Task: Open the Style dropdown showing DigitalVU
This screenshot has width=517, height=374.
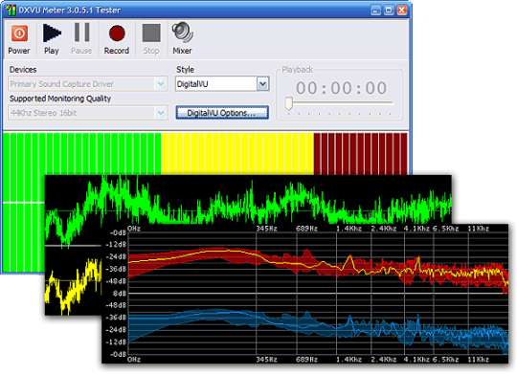Action: point(222,84)
